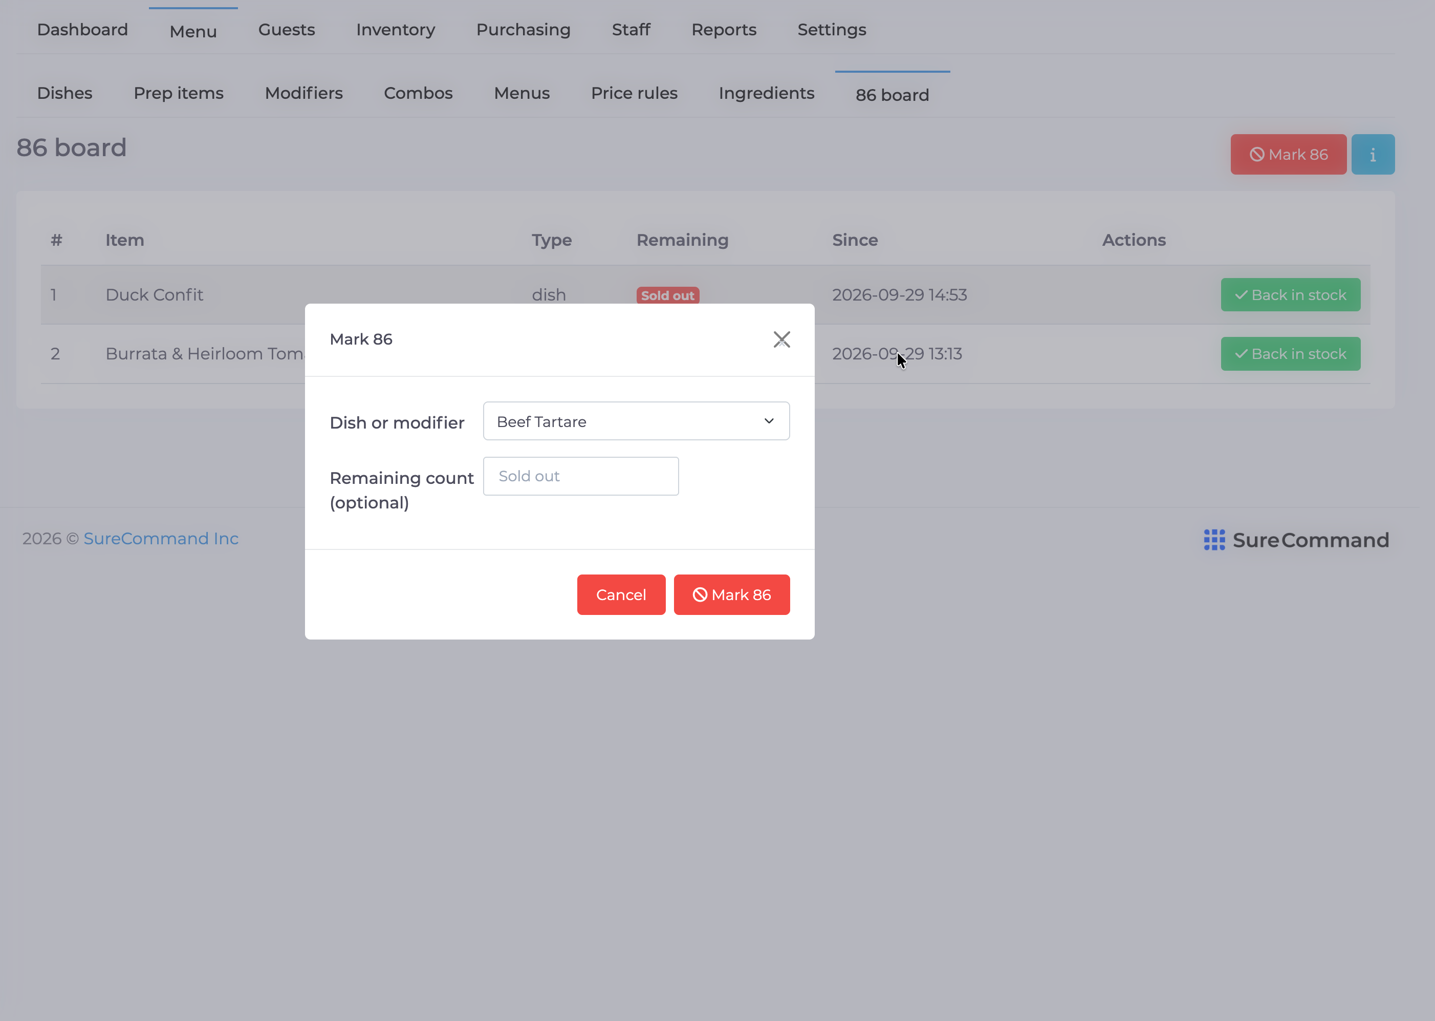The width and height of the screenshot is (1435, 1021).
Task: Mark Duck Confit as Back in stock
Action: pyautogui.click(x=1291, y=295)
